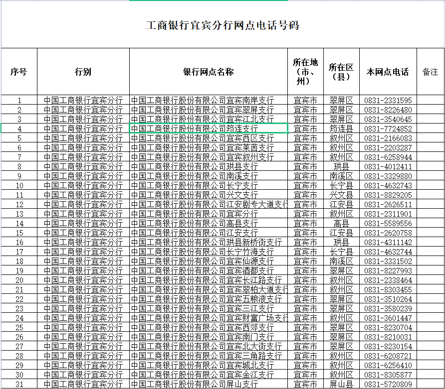Select the 宜宾北大街支行 branch cell
445x389 pixels.
209,347
